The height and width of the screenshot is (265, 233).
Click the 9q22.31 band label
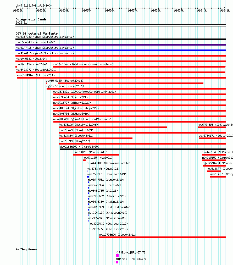(x=21, y=23)
